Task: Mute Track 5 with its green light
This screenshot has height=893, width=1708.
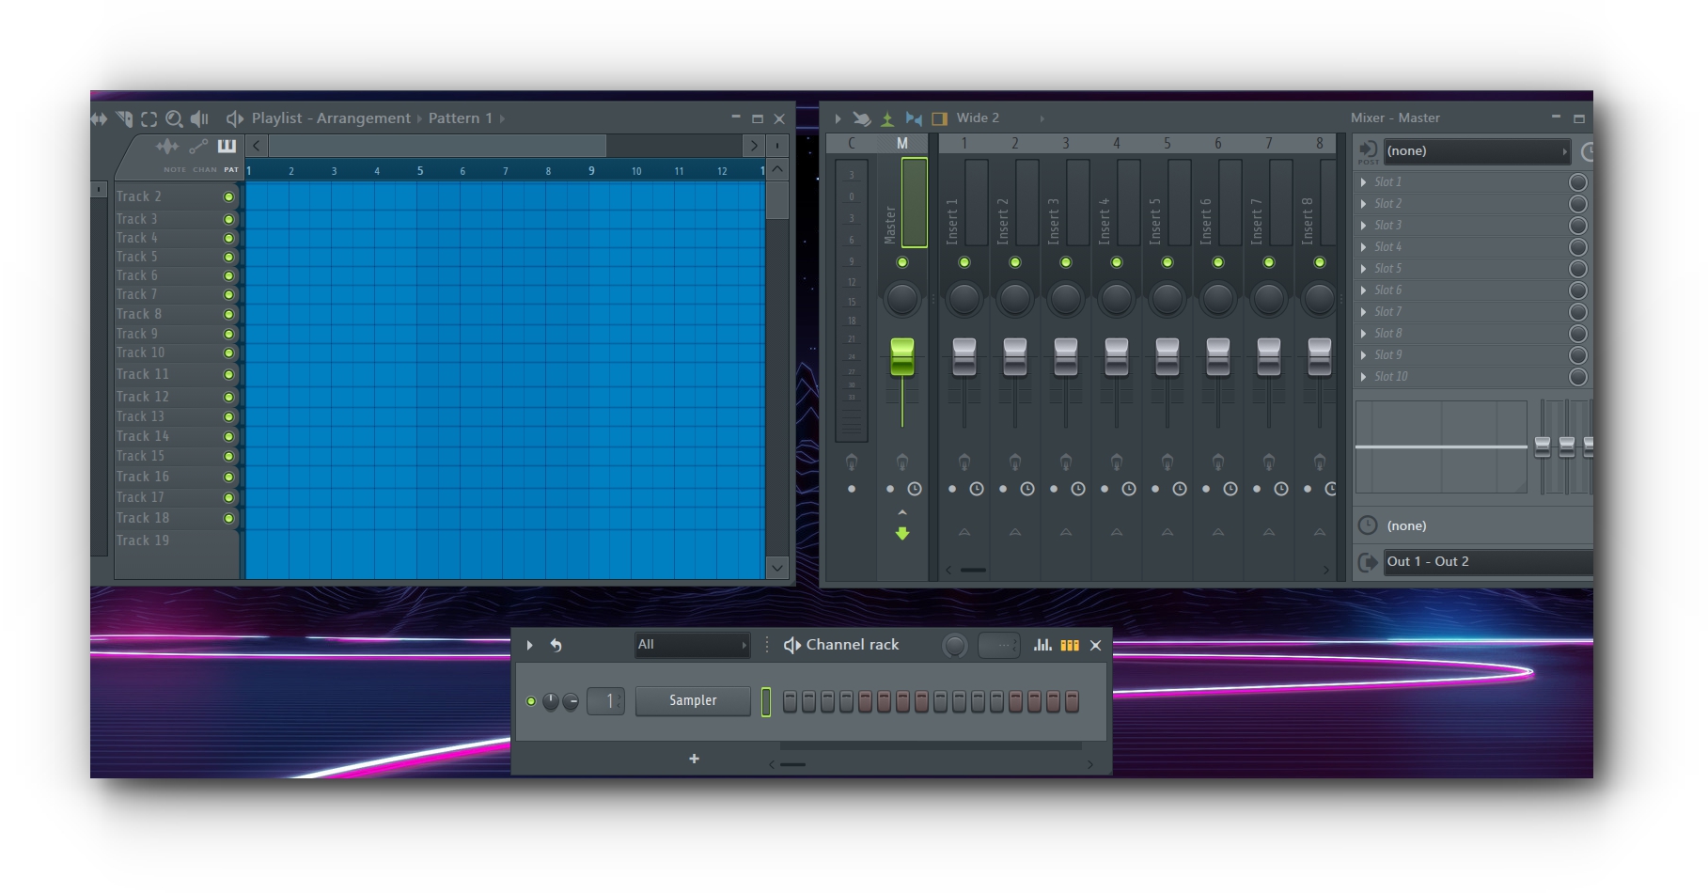Action: [228, 257]
